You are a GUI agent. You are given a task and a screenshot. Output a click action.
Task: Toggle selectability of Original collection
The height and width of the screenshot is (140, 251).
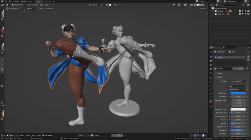243,11
